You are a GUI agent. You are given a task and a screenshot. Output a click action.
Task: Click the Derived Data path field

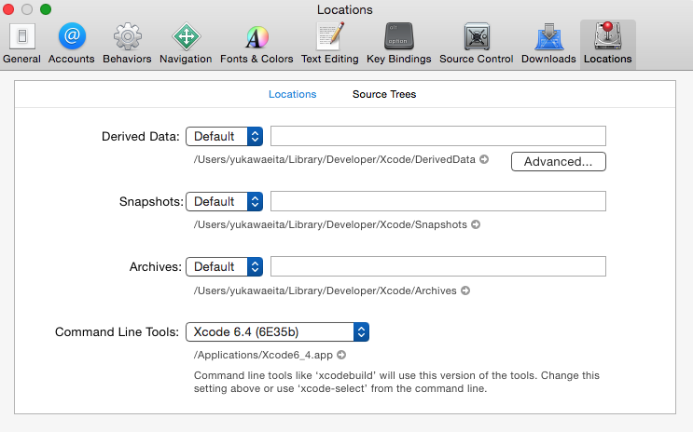coord(438,136)
